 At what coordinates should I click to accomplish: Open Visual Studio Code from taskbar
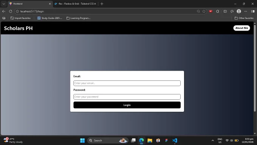coord(175,140)
